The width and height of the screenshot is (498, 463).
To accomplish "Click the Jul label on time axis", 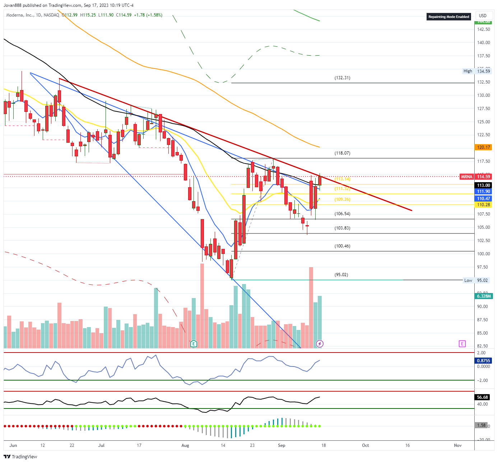I will (101, 445).
